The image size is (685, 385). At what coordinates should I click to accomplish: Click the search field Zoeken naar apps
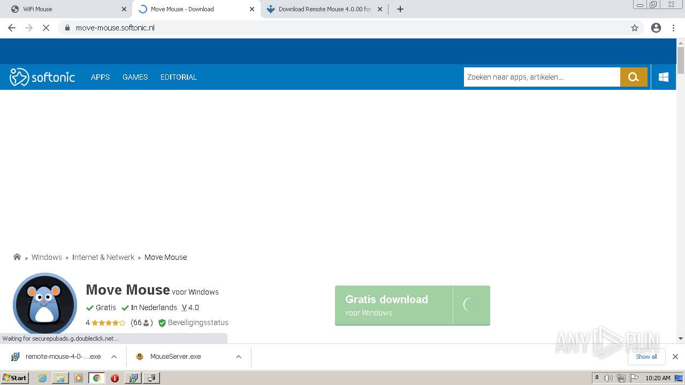point(542,77)
